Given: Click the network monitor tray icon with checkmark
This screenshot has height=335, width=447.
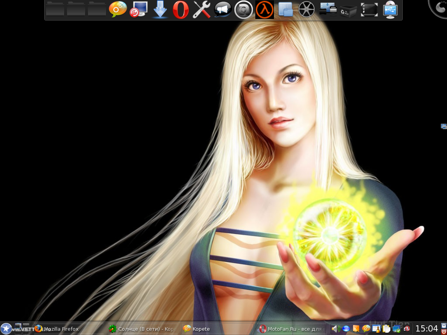Looking at the screenshot, I should (x=397, y=329).
